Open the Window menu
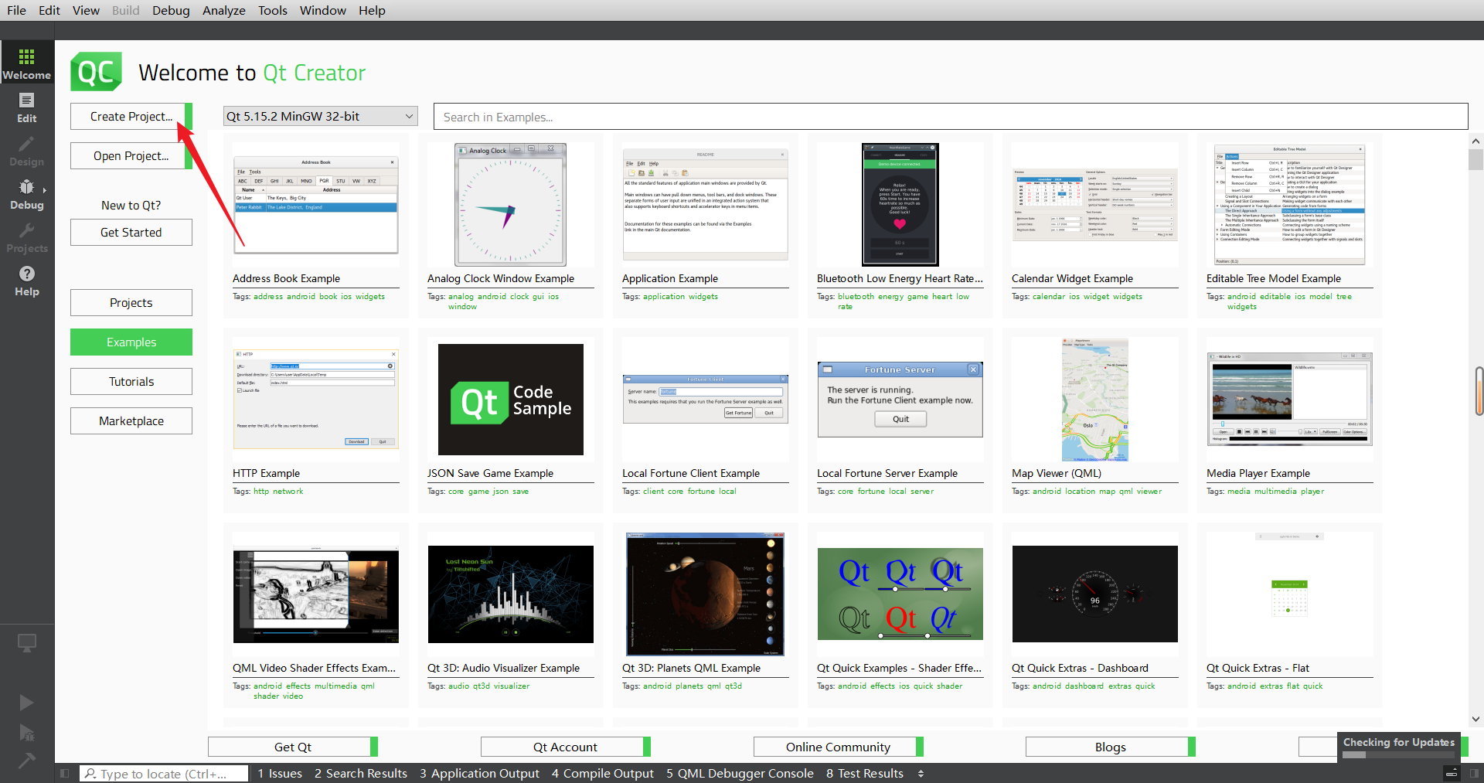This screenshot has height=783, width=1484. pyautogui.click(x=323, y=10)
